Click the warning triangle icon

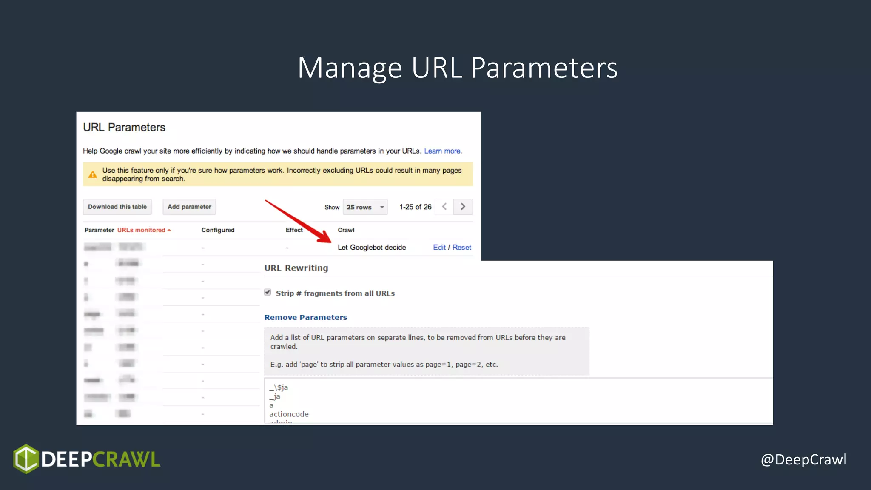coord(92,174)
